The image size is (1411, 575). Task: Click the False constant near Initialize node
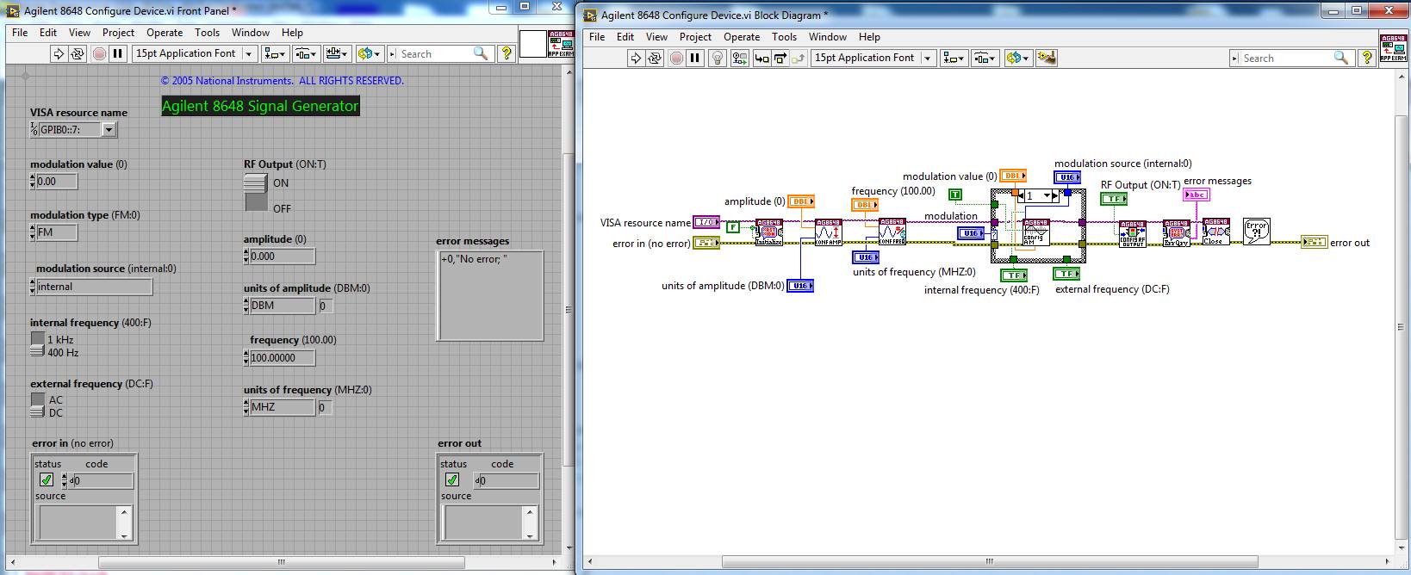coord(733,227)
